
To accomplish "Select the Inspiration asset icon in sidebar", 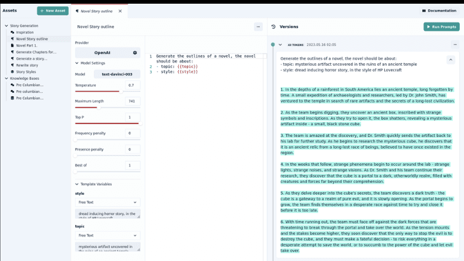I will tap(12, 33).
